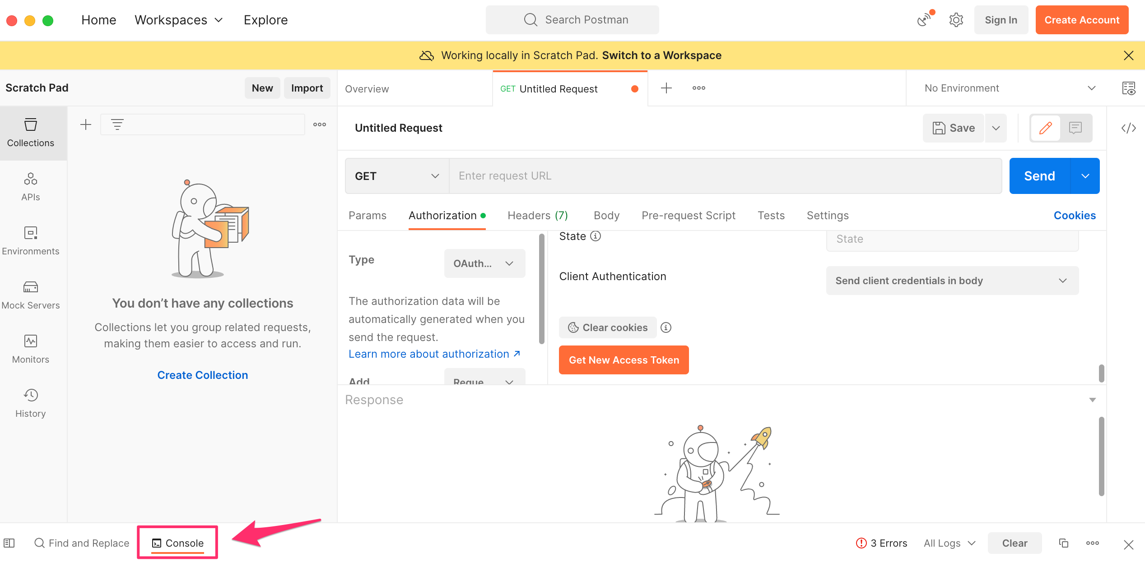Close the console panel with X icon

[x=1129, y=545]
